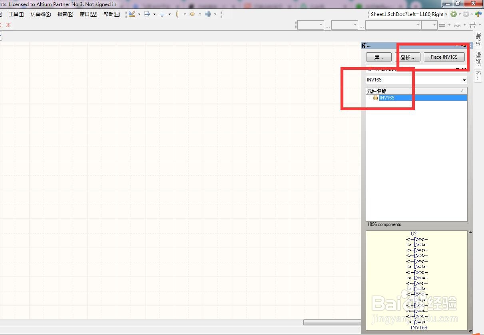Click the clear filter double red X icon

pos(8,25)
